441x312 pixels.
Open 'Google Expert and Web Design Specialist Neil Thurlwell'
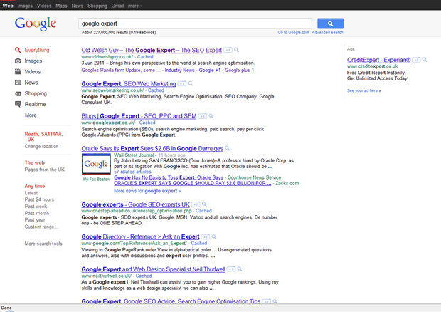pyautogui.click(x=153, y=269)
